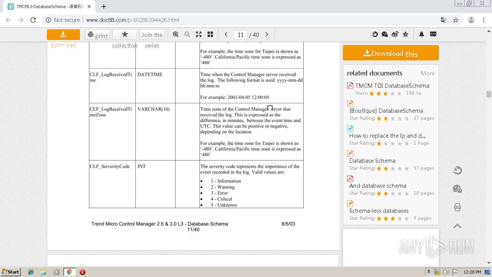
Task: Share to Weibo from the toolbar
Action: tap(395, 34)
